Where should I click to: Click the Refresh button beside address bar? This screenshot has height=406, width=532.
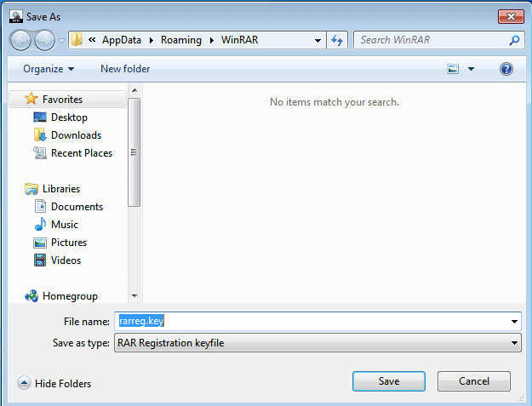click(337, 40)
